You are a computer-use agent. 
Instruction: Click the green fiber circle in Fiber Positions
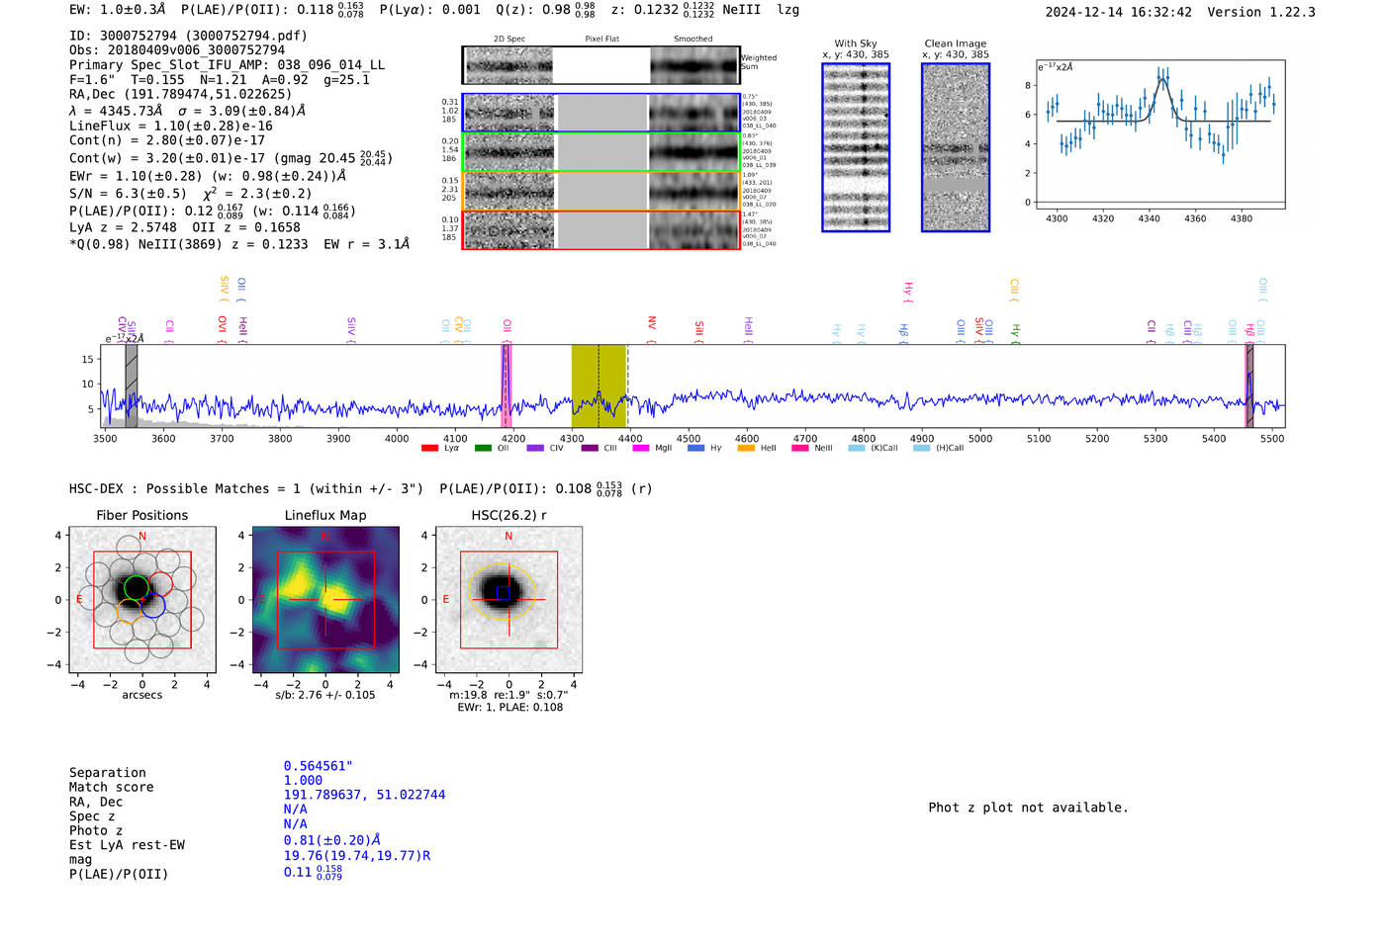coord(137,587)
